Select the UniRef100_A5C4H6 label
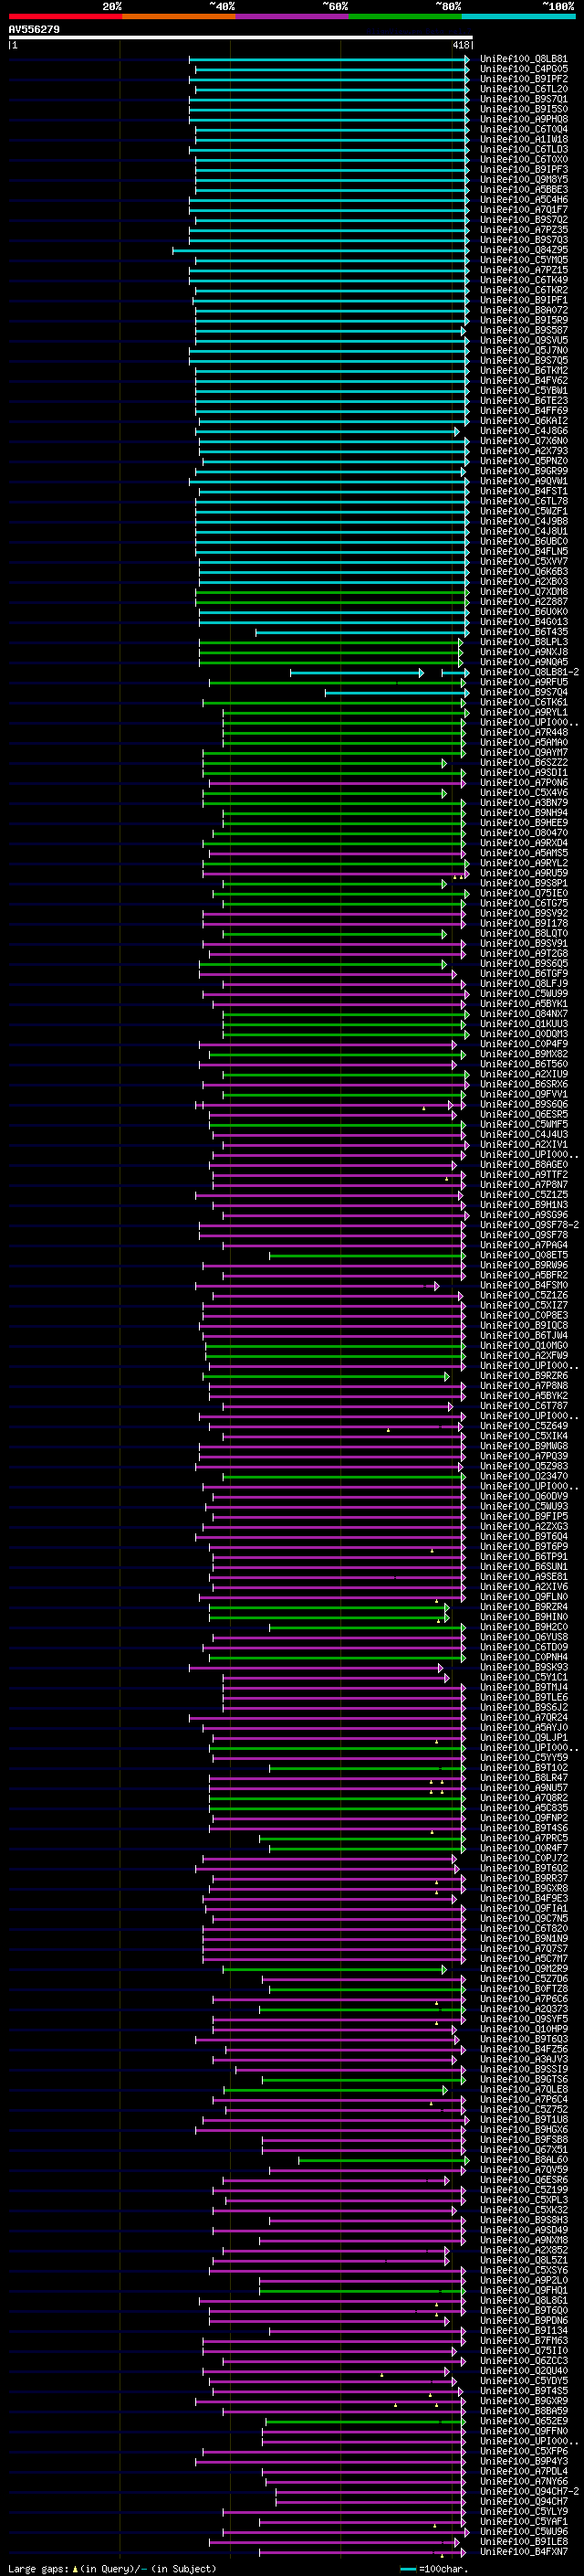The image size is (584, 2576). point(524,200)
